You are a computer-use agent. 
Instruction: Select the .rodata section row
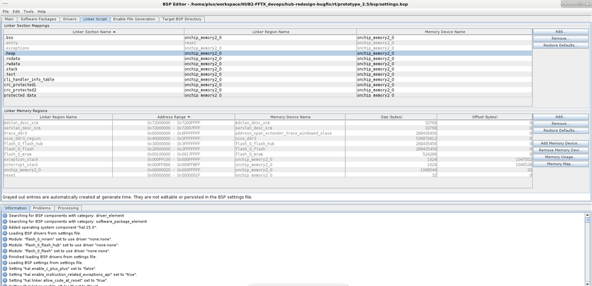(268, 59)
